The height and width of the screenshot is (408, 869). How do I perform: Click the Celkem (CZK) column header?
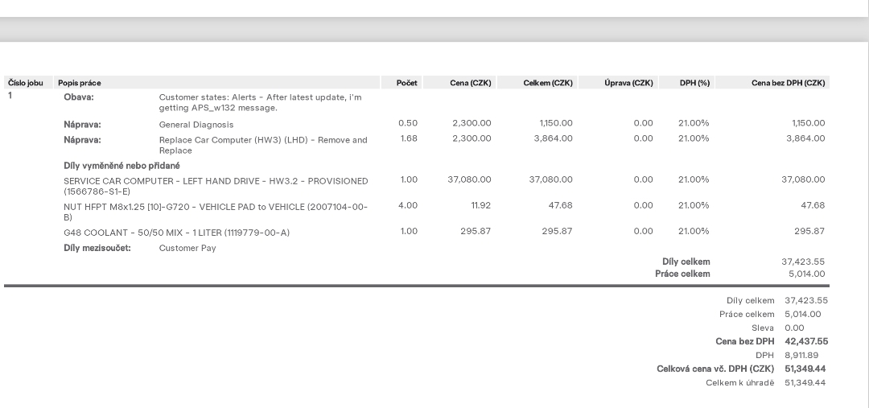[548, 83]
